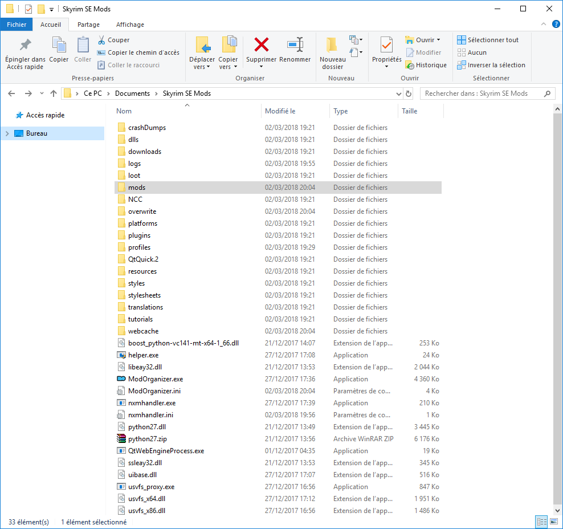Cut selection with Couper
The image size is (563, 529).
click(113, 40)
